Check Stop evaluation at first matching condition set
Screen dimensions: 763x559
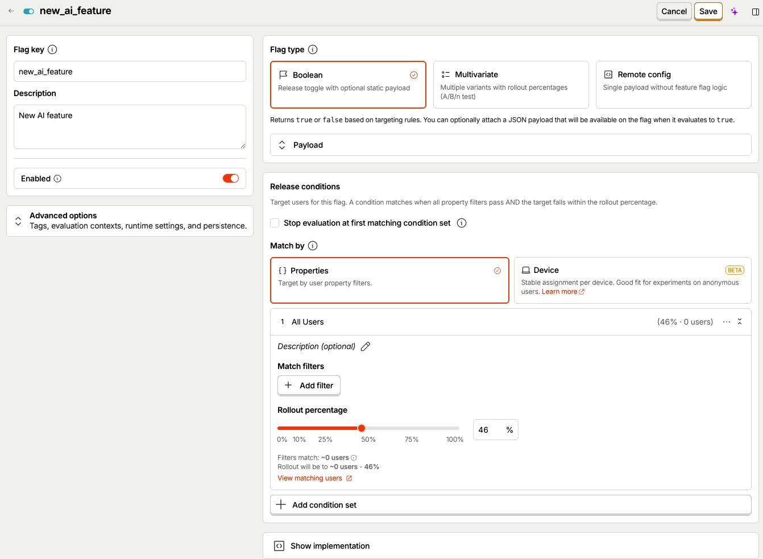[275, 223]
